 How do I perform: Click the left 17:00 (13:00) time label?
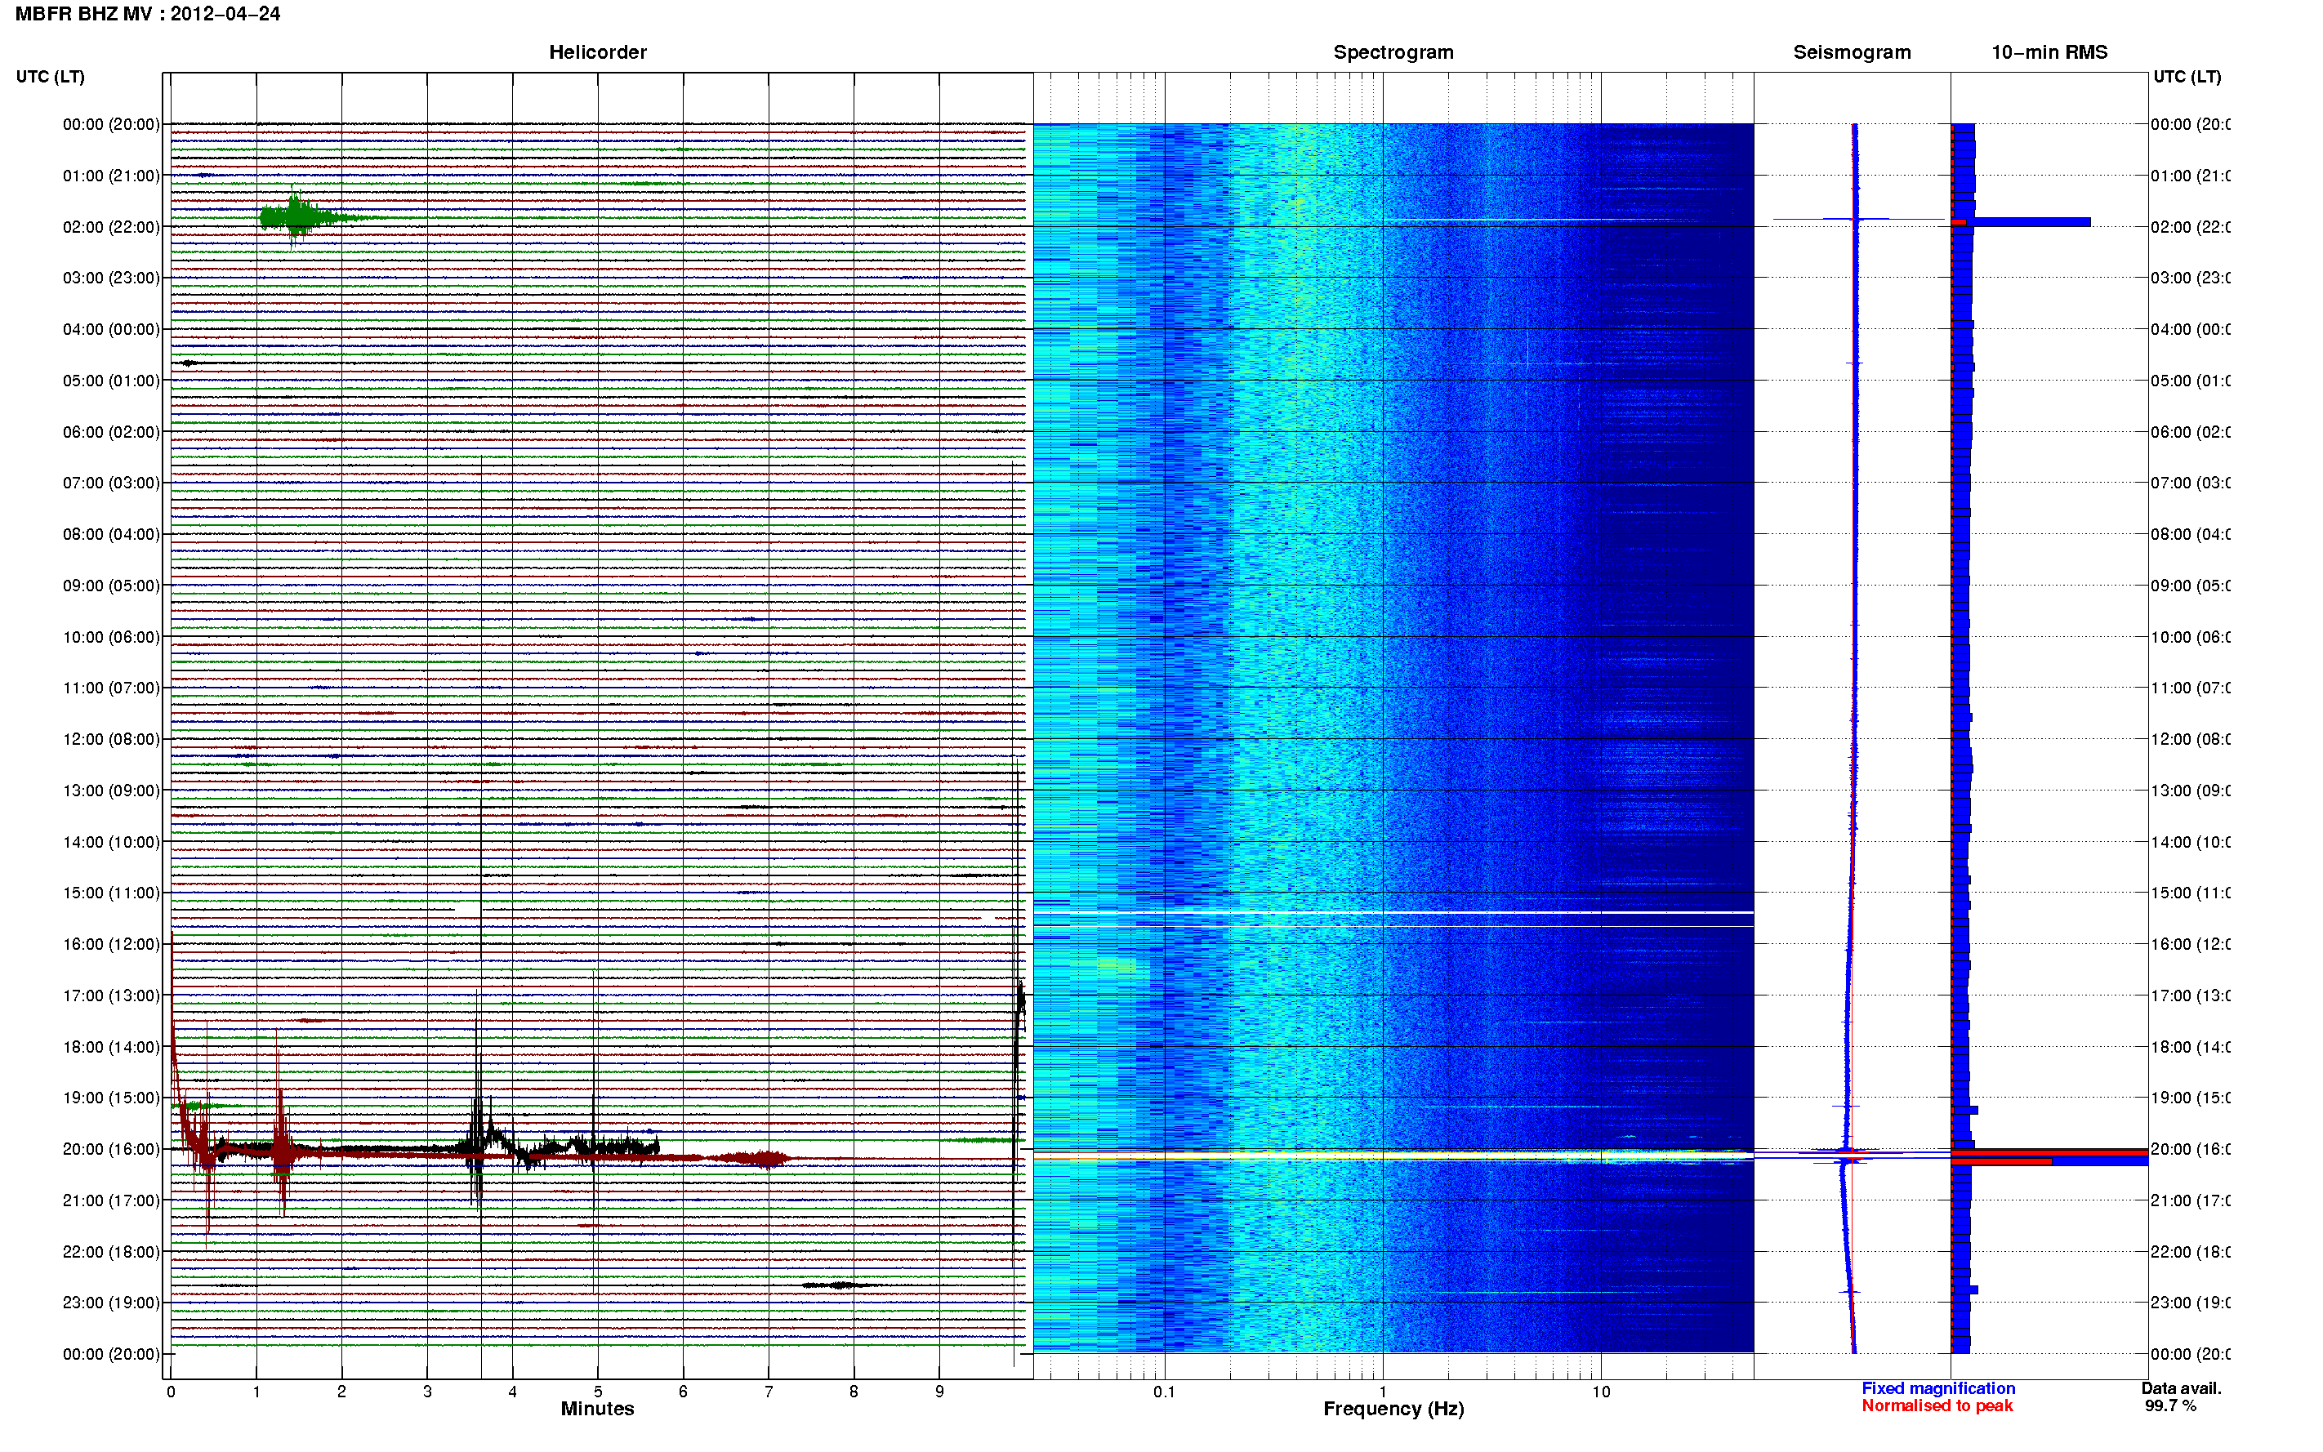coord(111,995)
